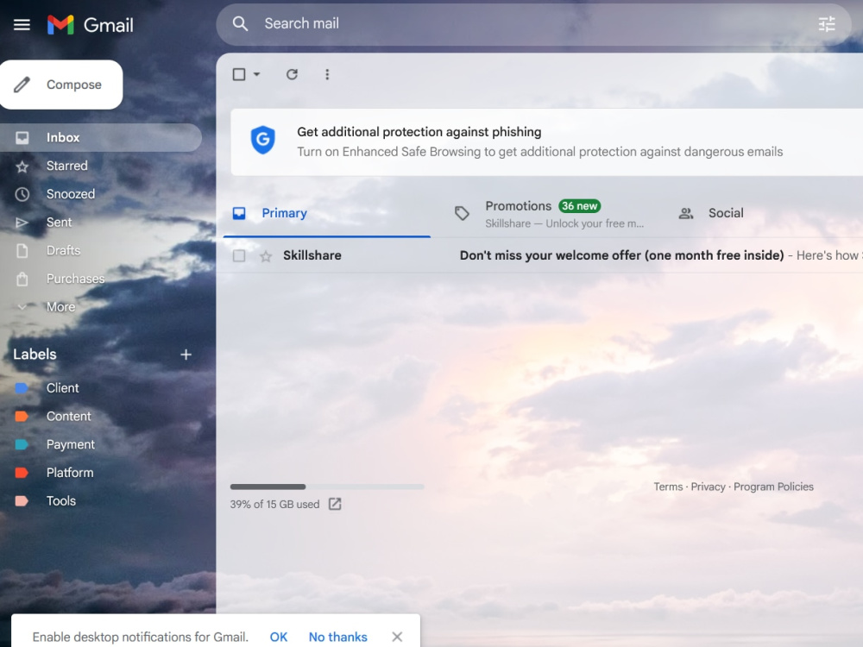The width and height of the screenshot is (863, 647).
Task: Click the Enhanced Safe Browsing shield icon
Action: (263, 140)
